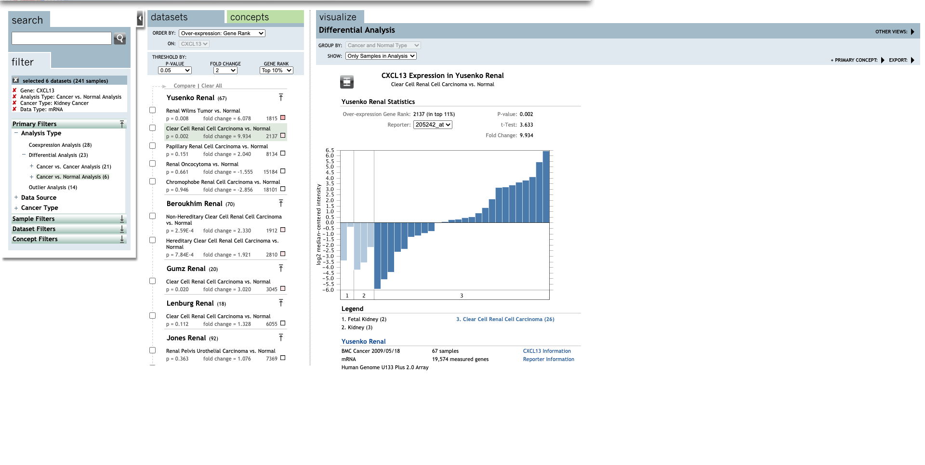Expand the Cancer Type filter node
Screen dimensions: 925x465
pyautogui.click(x=16, y=208)
